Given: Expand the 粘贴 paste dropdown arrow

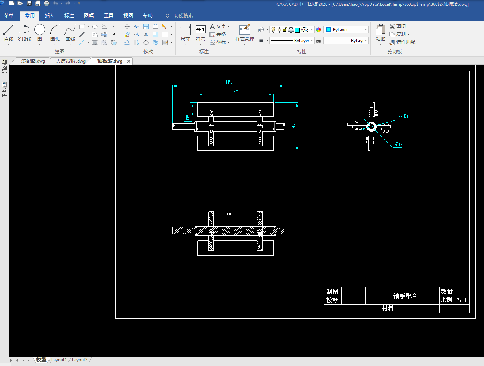Looking at the screenshot, I should pos(380,44).
